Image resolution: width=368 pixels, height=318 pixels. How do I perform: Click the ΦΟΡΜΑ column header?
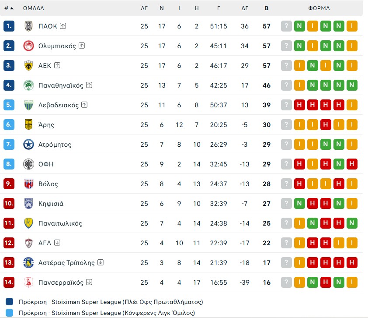(319, 8)
